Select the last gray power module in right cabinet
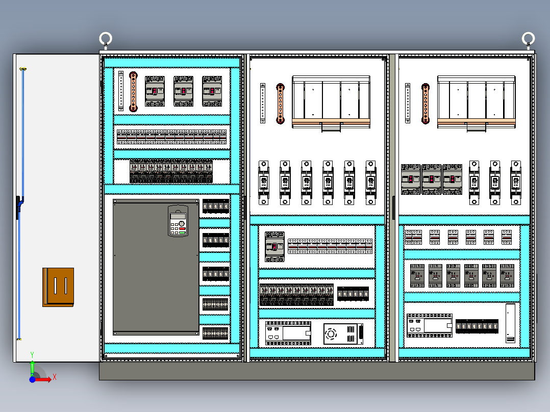The height and width of the screenshot is (412, 550). (x=507, y=276)
